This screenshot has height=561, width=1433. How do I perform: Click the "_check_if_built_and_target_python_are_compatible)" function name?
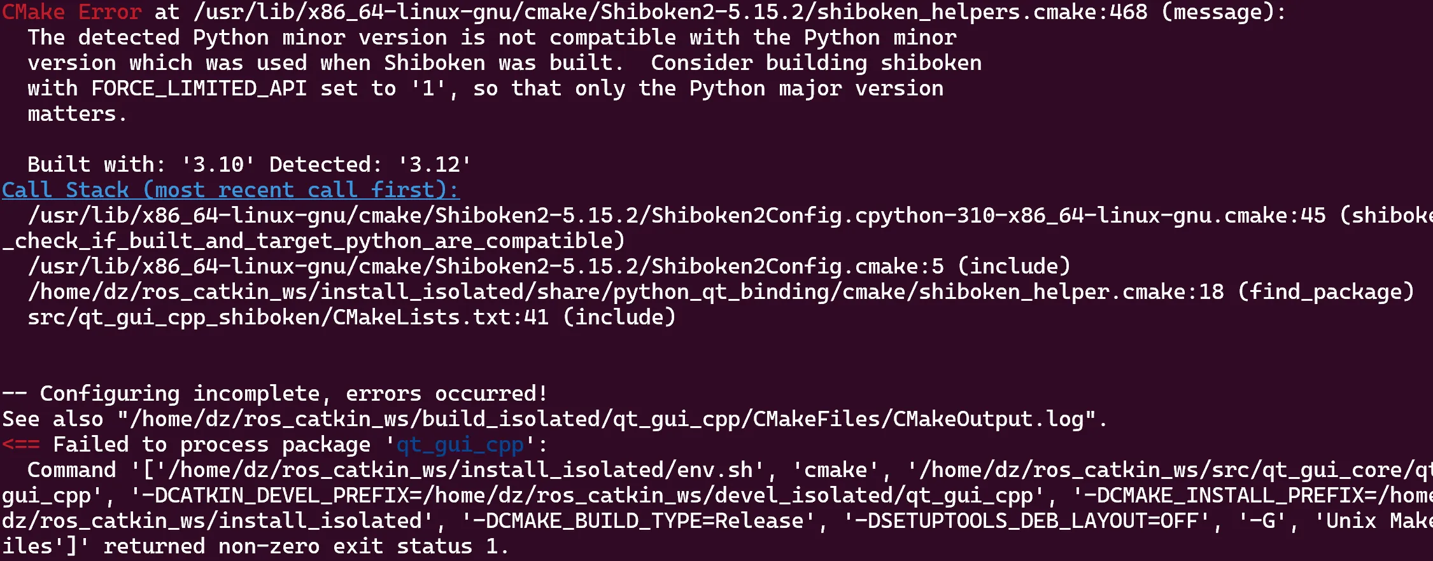pos(313,241)
